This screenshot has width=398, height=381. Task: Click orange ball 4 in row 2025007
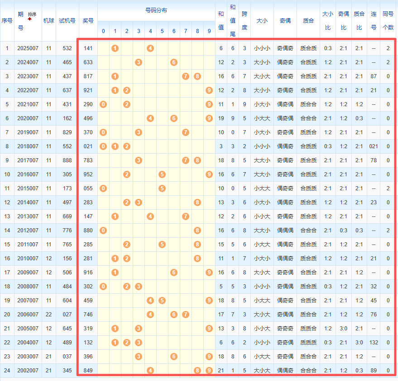pyautogui.click(x=150, y=48)
